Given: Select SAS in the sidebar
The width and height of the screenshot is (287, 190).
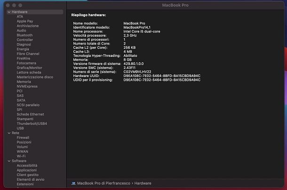Looking at the screenshot, I should [x=20, y=96].
